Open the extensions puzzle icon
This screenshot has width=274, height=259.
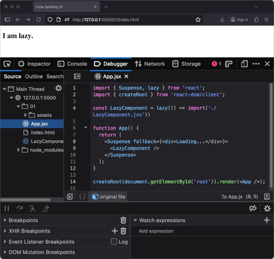pyautogui.click(x=256, y=20)
